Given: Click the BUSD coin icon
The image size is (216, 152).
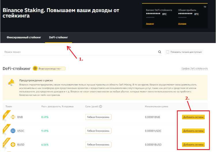Looking at the screenshot, I should tap(13, 145).
